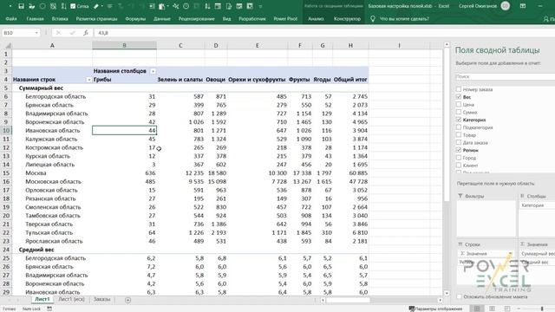555x312 pixels.
Task: Click the window table icon in Quick Access Toolbar
Action: pyautogui.click(x=218, y=6)
